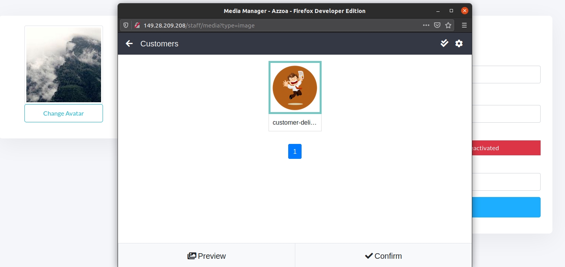The image size is (565, 267).
Task: Focus the browser address bar
Action: coord(275,25)
